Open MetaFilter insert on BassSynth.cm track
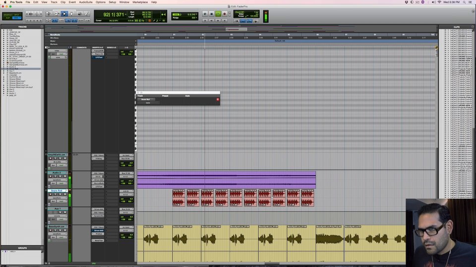This screenshot has height=267, width=476. [x=98, y=240]
